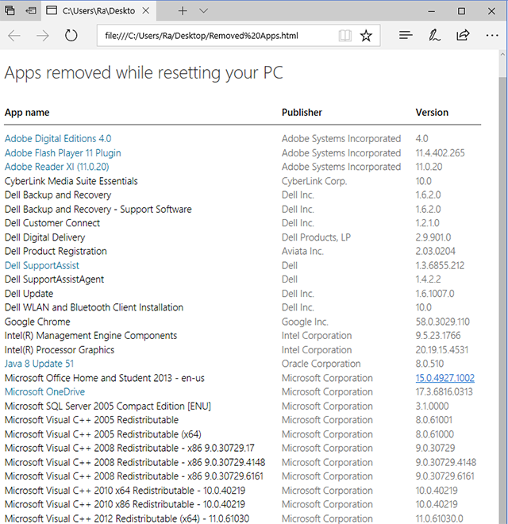Follow the Dell SupportAssist link
The height and width of the screenshot is (524, 508).
click(x=42, y=265)
